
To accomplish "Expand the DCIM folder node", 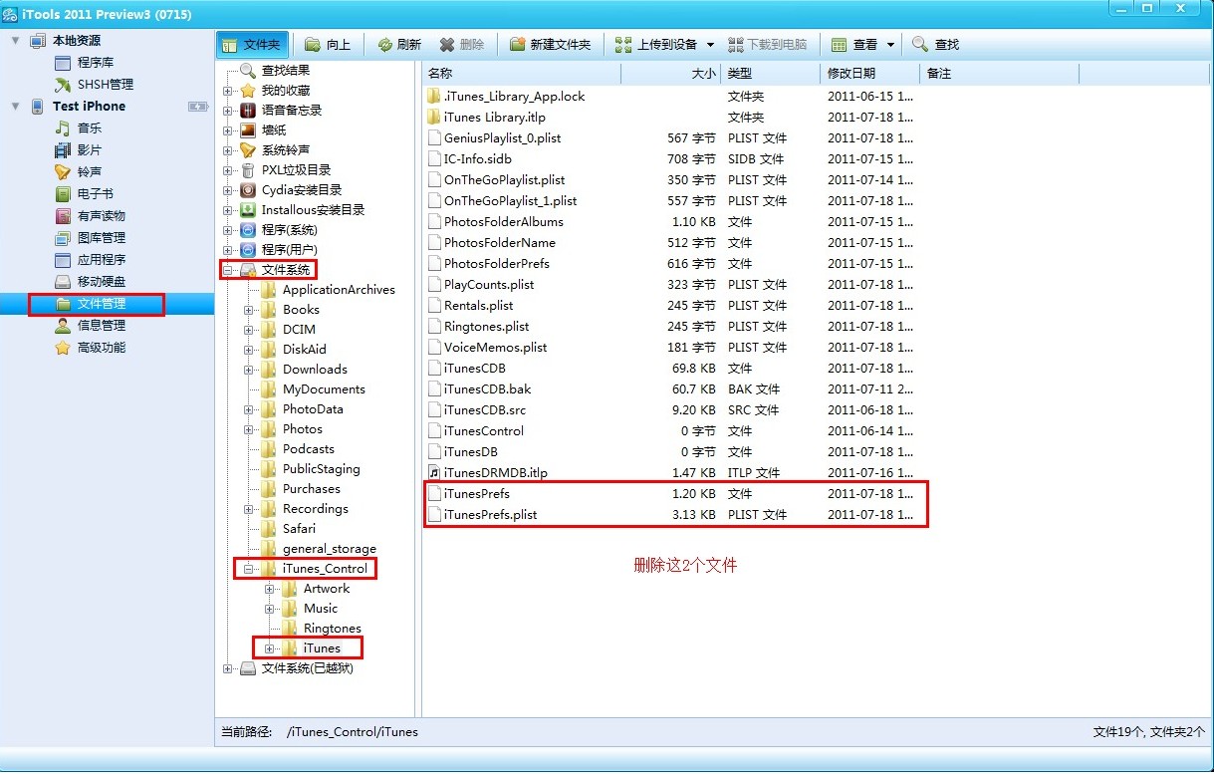I will tap(248, 330).
